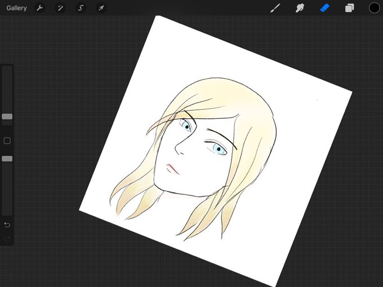The width and height of the screenshot is (383, 287).
Task: Click the brush opacity slider handle
Action: click(7, 159)
